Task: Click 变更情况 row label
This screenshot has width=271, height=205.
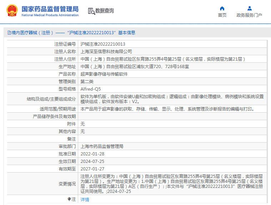Action: 67,184
